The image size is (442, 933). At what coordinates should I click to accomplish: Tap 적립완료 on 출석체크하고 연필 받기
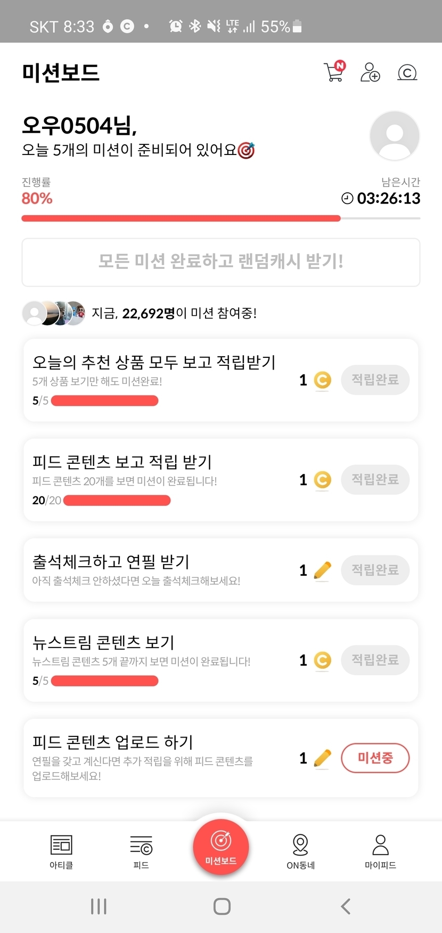(375, 570)
